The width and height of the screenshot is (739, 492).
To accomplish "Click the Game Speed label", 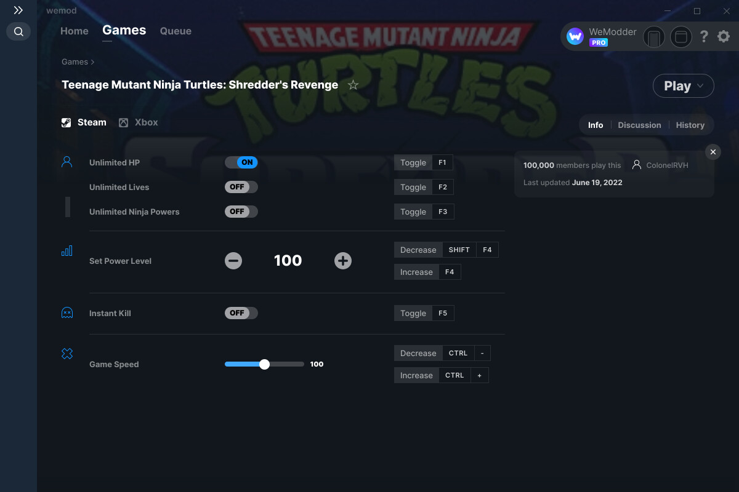I will point(114,364).
